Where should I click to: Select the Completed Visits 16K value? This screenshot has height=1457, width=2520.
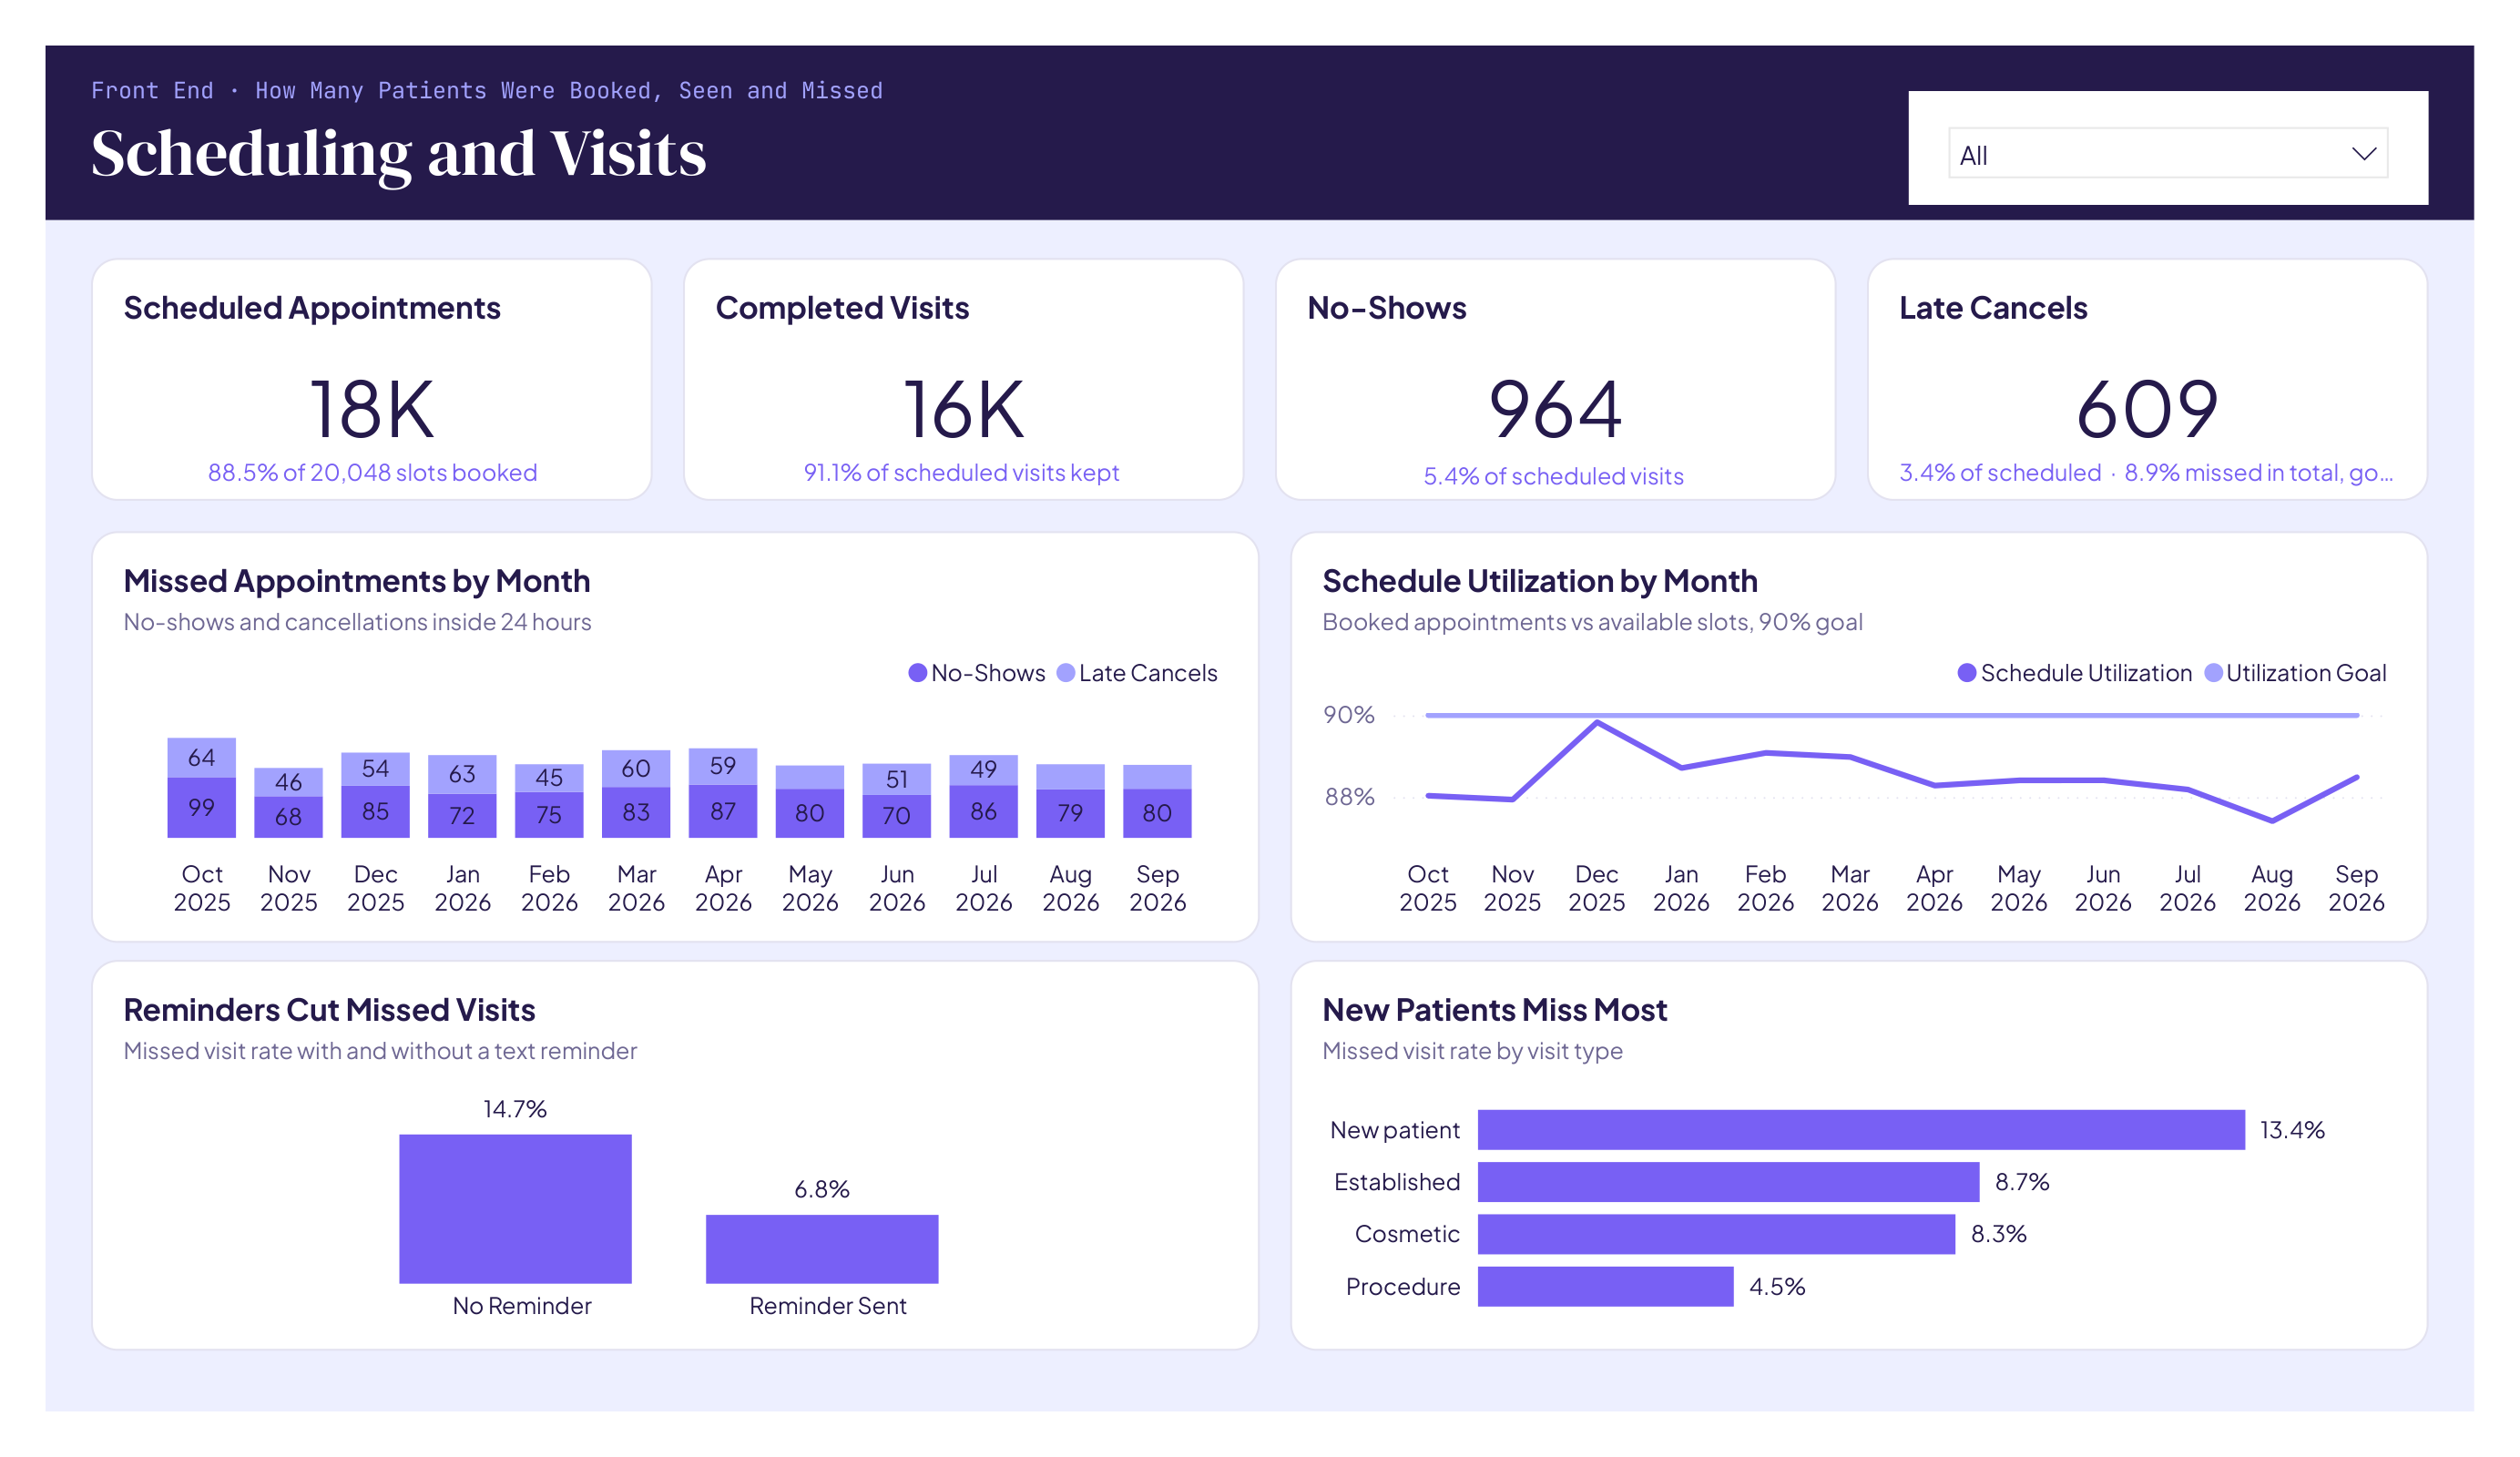[963, 409]
